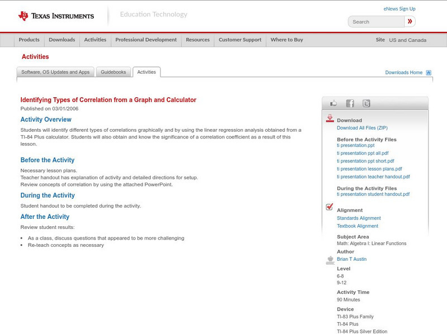Viewport: 447px width, 334px height.
Task: Click the Downloads Home house icon
Action: pyautogui.click(x=429, y=73)
